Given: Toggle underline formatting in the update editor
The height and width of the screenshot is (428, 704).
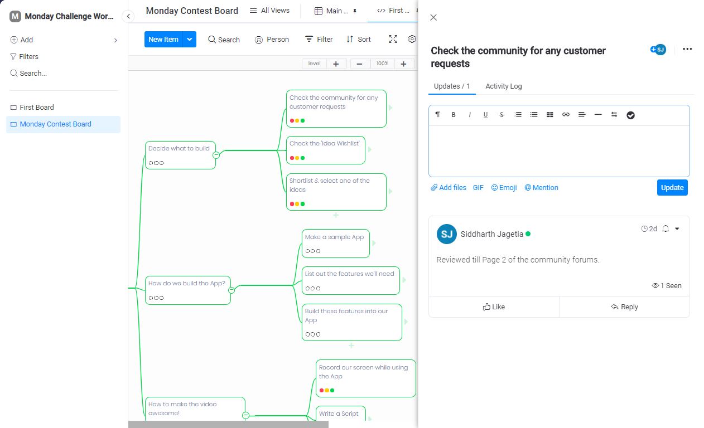Looking at the screenshot, I should 485,114.
